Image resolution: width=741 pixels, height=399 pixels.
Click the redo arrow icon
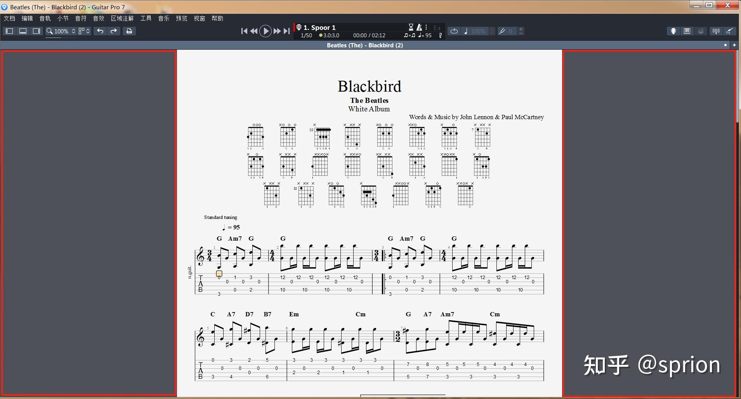tap(114, 31)
